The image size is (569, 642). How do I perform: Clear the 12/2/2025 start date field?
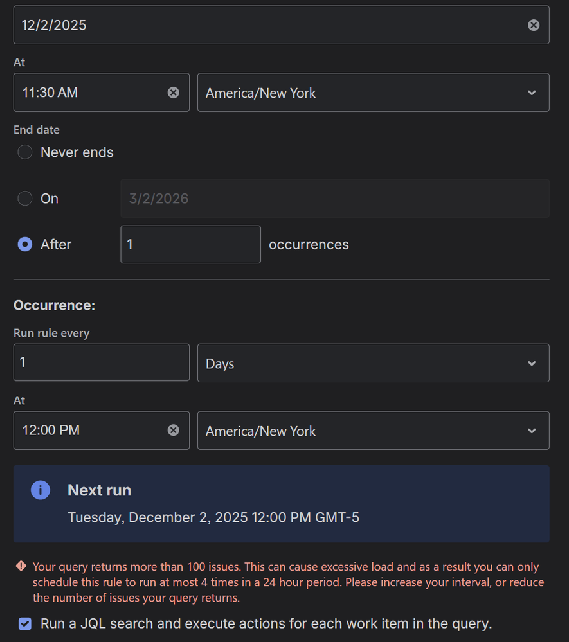click(533, 24)
